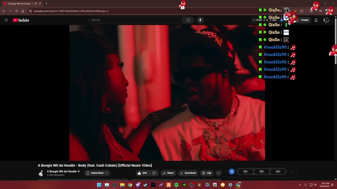337x189 pixels.
Task: Toggle the microphone icon in system tray
Action: coord(305,185)
